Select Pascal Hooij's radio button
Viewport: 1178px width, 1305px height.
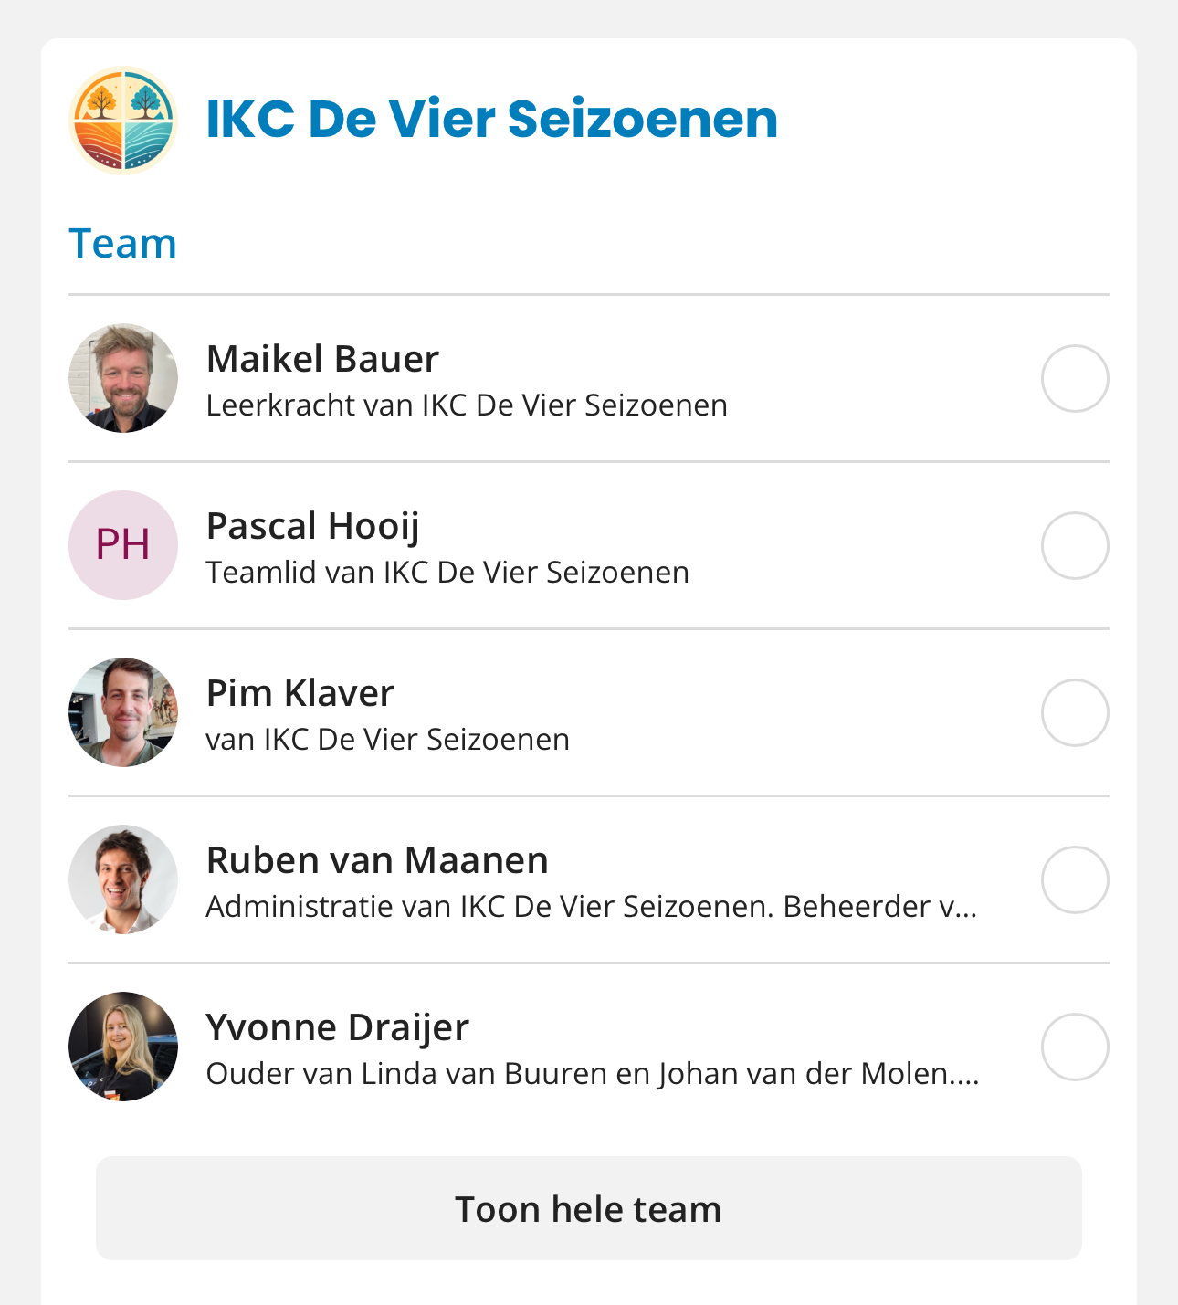[x=1075, y=545]
